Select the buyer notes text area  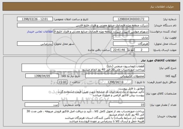pos(84,116)
